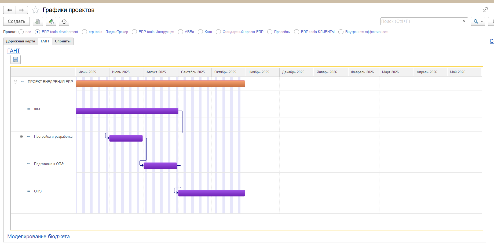Select erp-tools - ЯндексТрекер project radio

[85, 32]
